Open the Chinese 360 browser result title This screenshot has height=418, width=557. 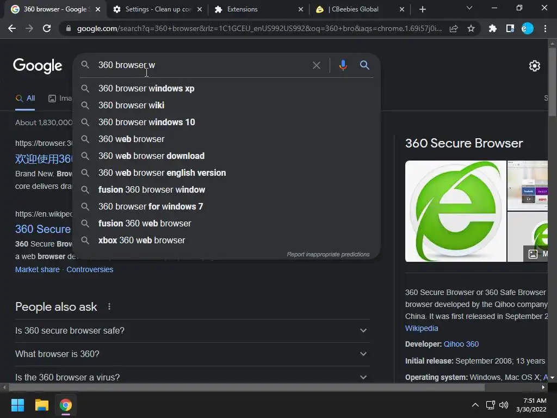[x=44, y=158]
